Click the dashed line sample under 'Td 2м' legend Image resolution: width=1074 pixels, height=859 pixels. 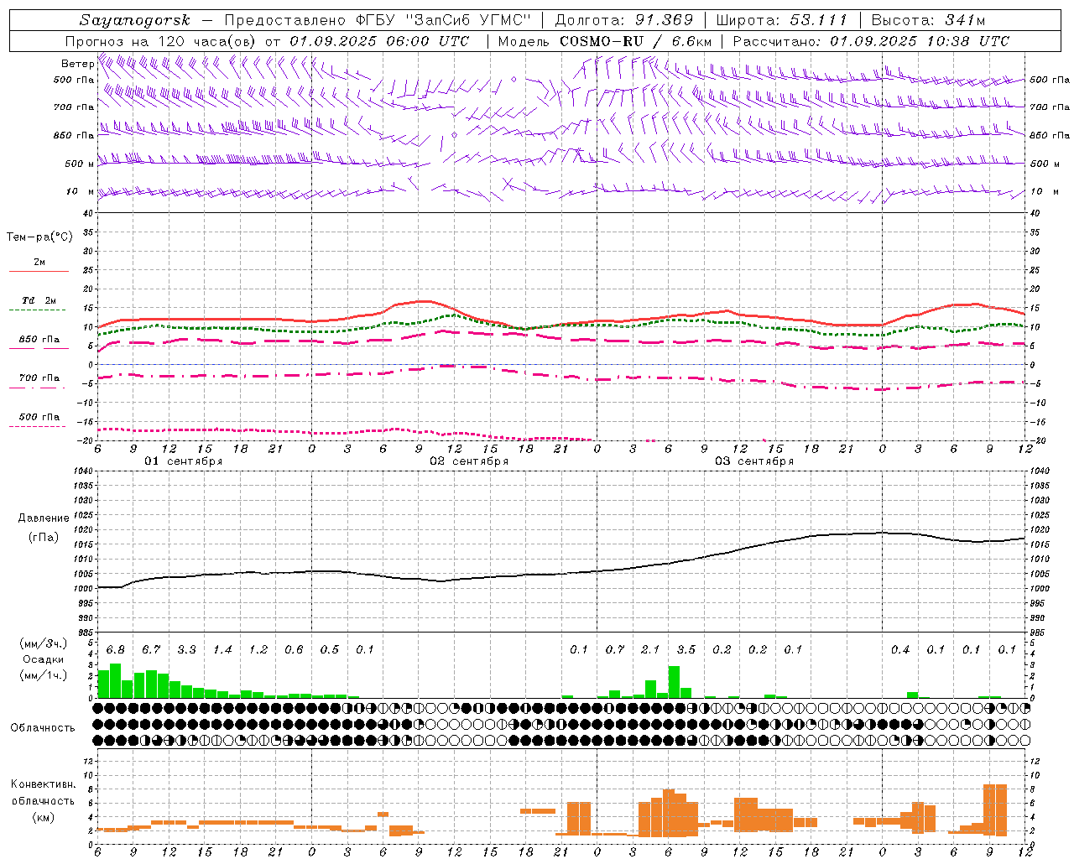coord(37,310)
